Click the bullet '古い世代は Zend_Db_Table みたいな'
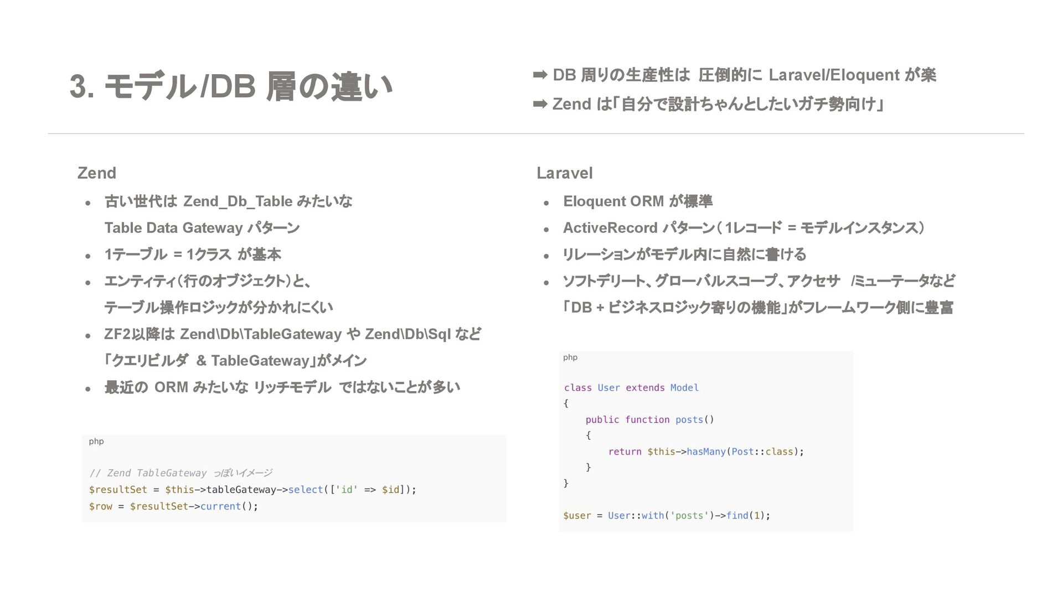 point(228,201)
